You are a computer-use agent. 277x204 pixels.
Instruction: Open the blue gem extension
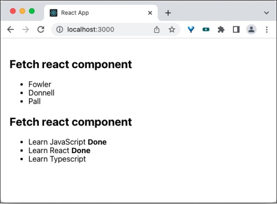[191, 29]
